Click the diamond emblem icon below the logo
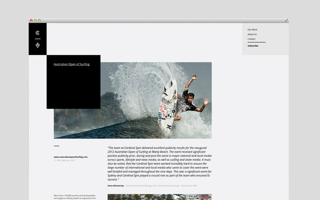Screen dimensions: 320x200 click(x=37, y=45)
